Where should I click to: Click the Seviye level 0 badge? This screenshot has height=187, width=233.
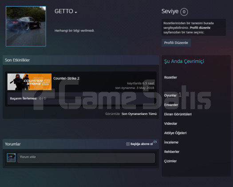coord(184,12)
